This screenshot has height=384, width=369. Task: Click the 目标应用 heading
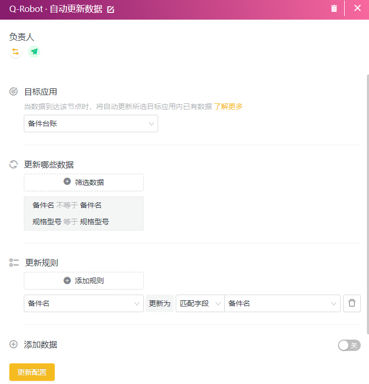click(41, 92)
